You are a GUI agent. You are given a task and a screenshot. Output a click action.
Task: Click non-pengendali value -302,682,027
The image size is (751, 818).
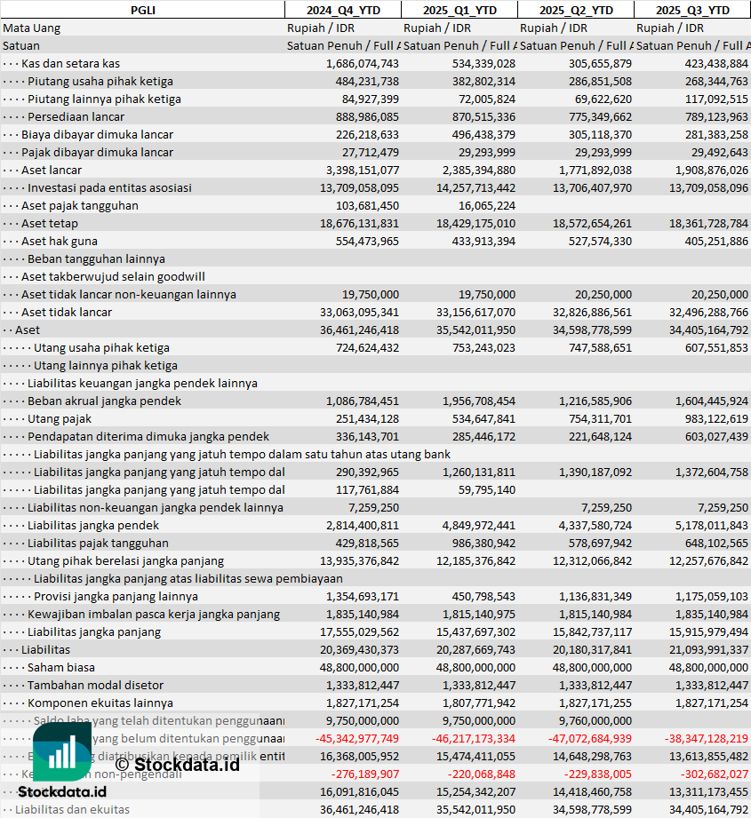tap(715, 773)
